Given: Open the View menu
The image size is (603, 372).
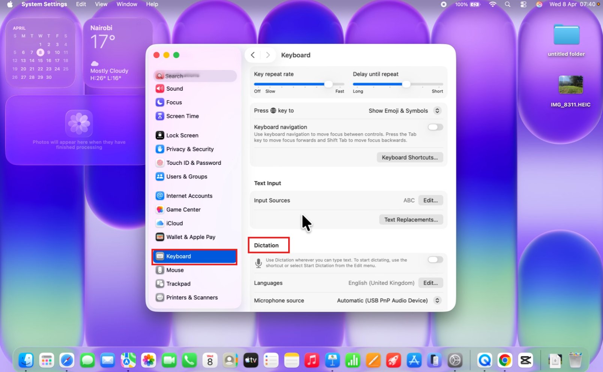Looking at the screenshot, I should pyautogui.click(x=101, y=4).
